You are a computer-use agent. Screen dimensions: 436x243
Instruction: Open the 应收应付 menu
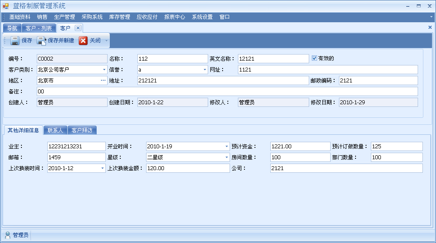tap(147, 17)
